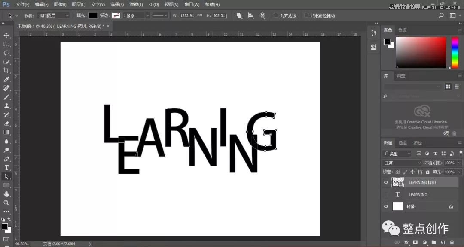464x247 pixels.
Task: Open the path arrangement icon
Action: pos(262,15)
